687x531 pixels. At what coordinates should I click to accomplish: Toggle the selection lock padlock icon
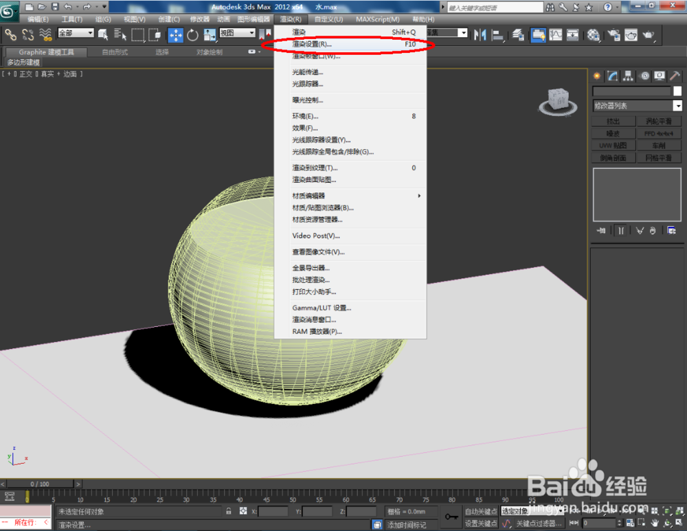click(x=228, y=511)
